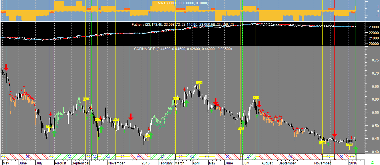Click the sad face in the first red hatched segment
This screenshot has width=380, height=165.
[27, 156]
